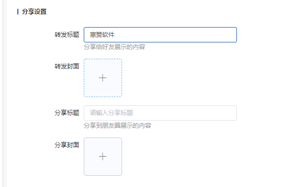This screenshot has width=289, height=187.
Task: Select the 转发封面 field label
Action: (x=67, y=66)
